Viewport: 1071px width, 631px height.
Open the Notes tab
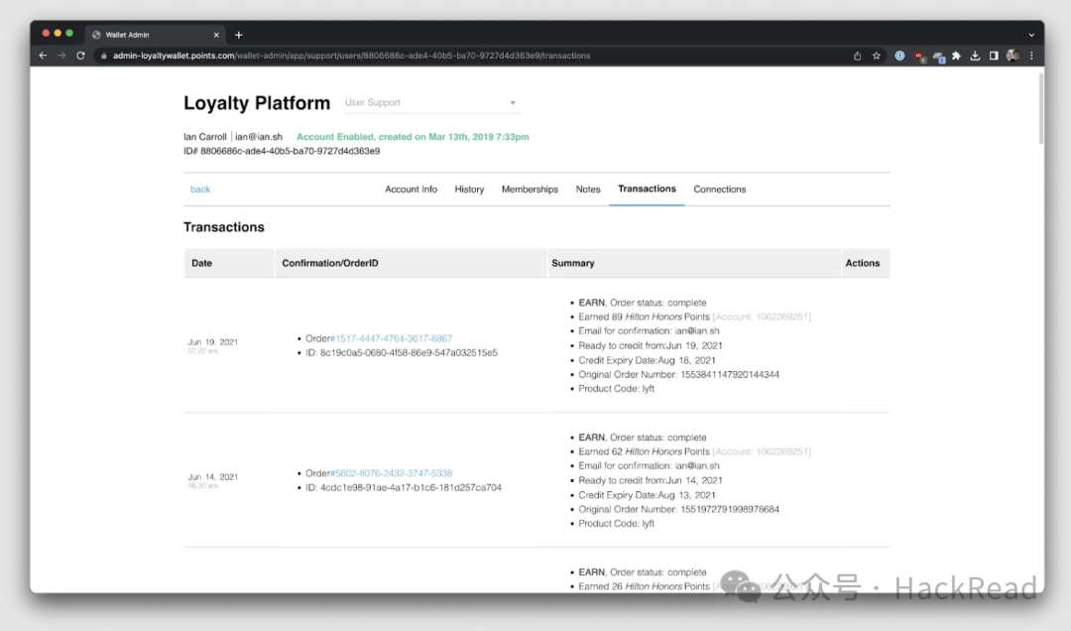pyautogui.click(x=587, y=189)
